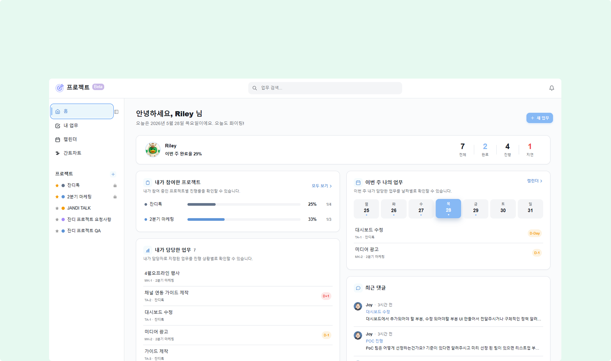Open 대시보드 수정 task in weekly list
The height and width of the screenshot is (361, 611).
[448, 233]
